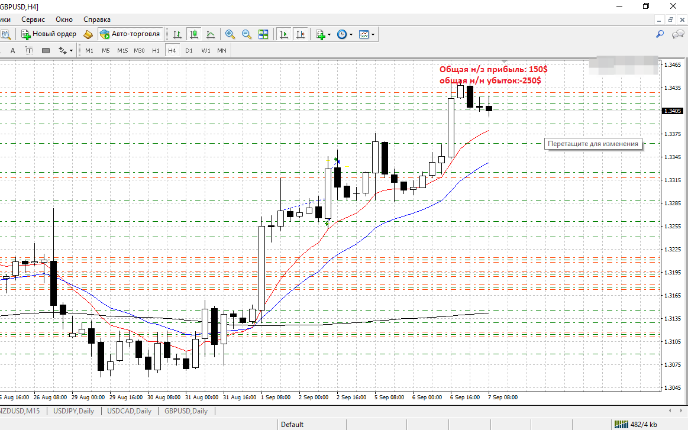Click the 'Общая н/з прибыль: 150$' label

493,69
